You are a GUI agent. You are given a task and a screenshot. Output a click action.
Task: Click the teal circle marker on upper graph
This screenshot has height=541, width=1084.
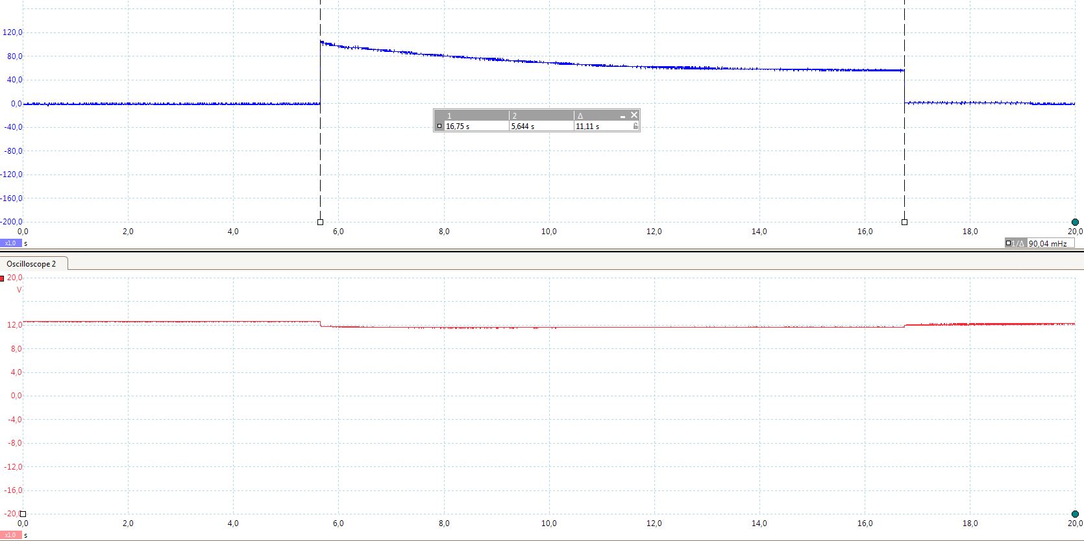tap(1075, 222)
